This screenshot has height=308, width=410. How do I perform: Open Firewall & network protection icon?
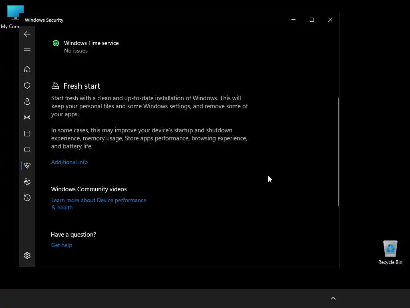27,118
